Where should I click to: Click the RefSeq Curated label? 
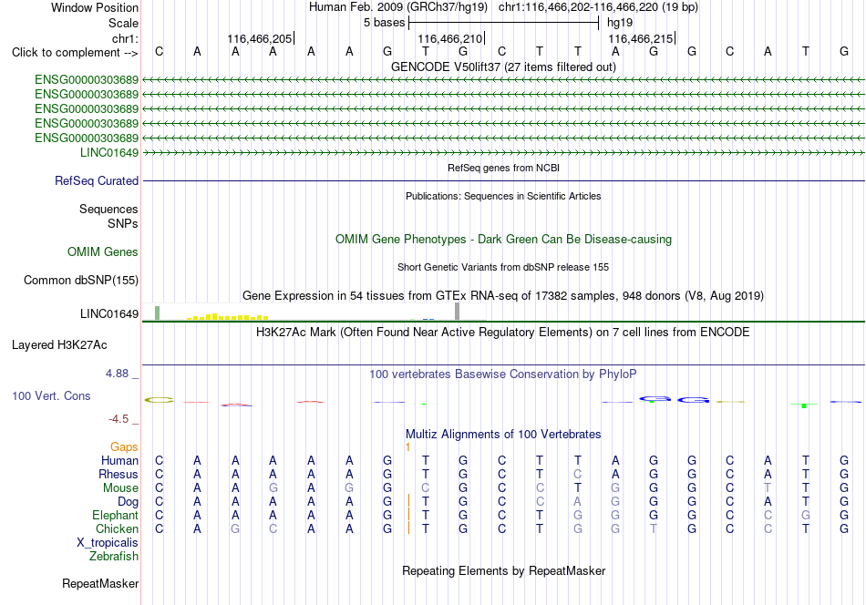pos(97,180)
